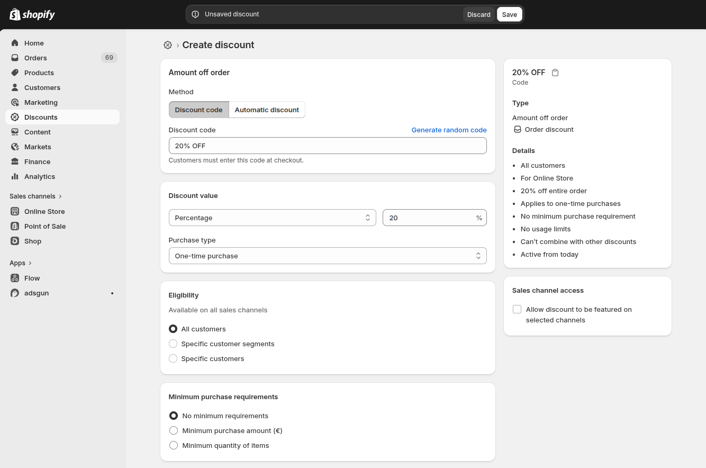Open the Percentage discount type dropdown
This screenshot has height=468, width=706.
pyautogui.click(x=272, y=218)
